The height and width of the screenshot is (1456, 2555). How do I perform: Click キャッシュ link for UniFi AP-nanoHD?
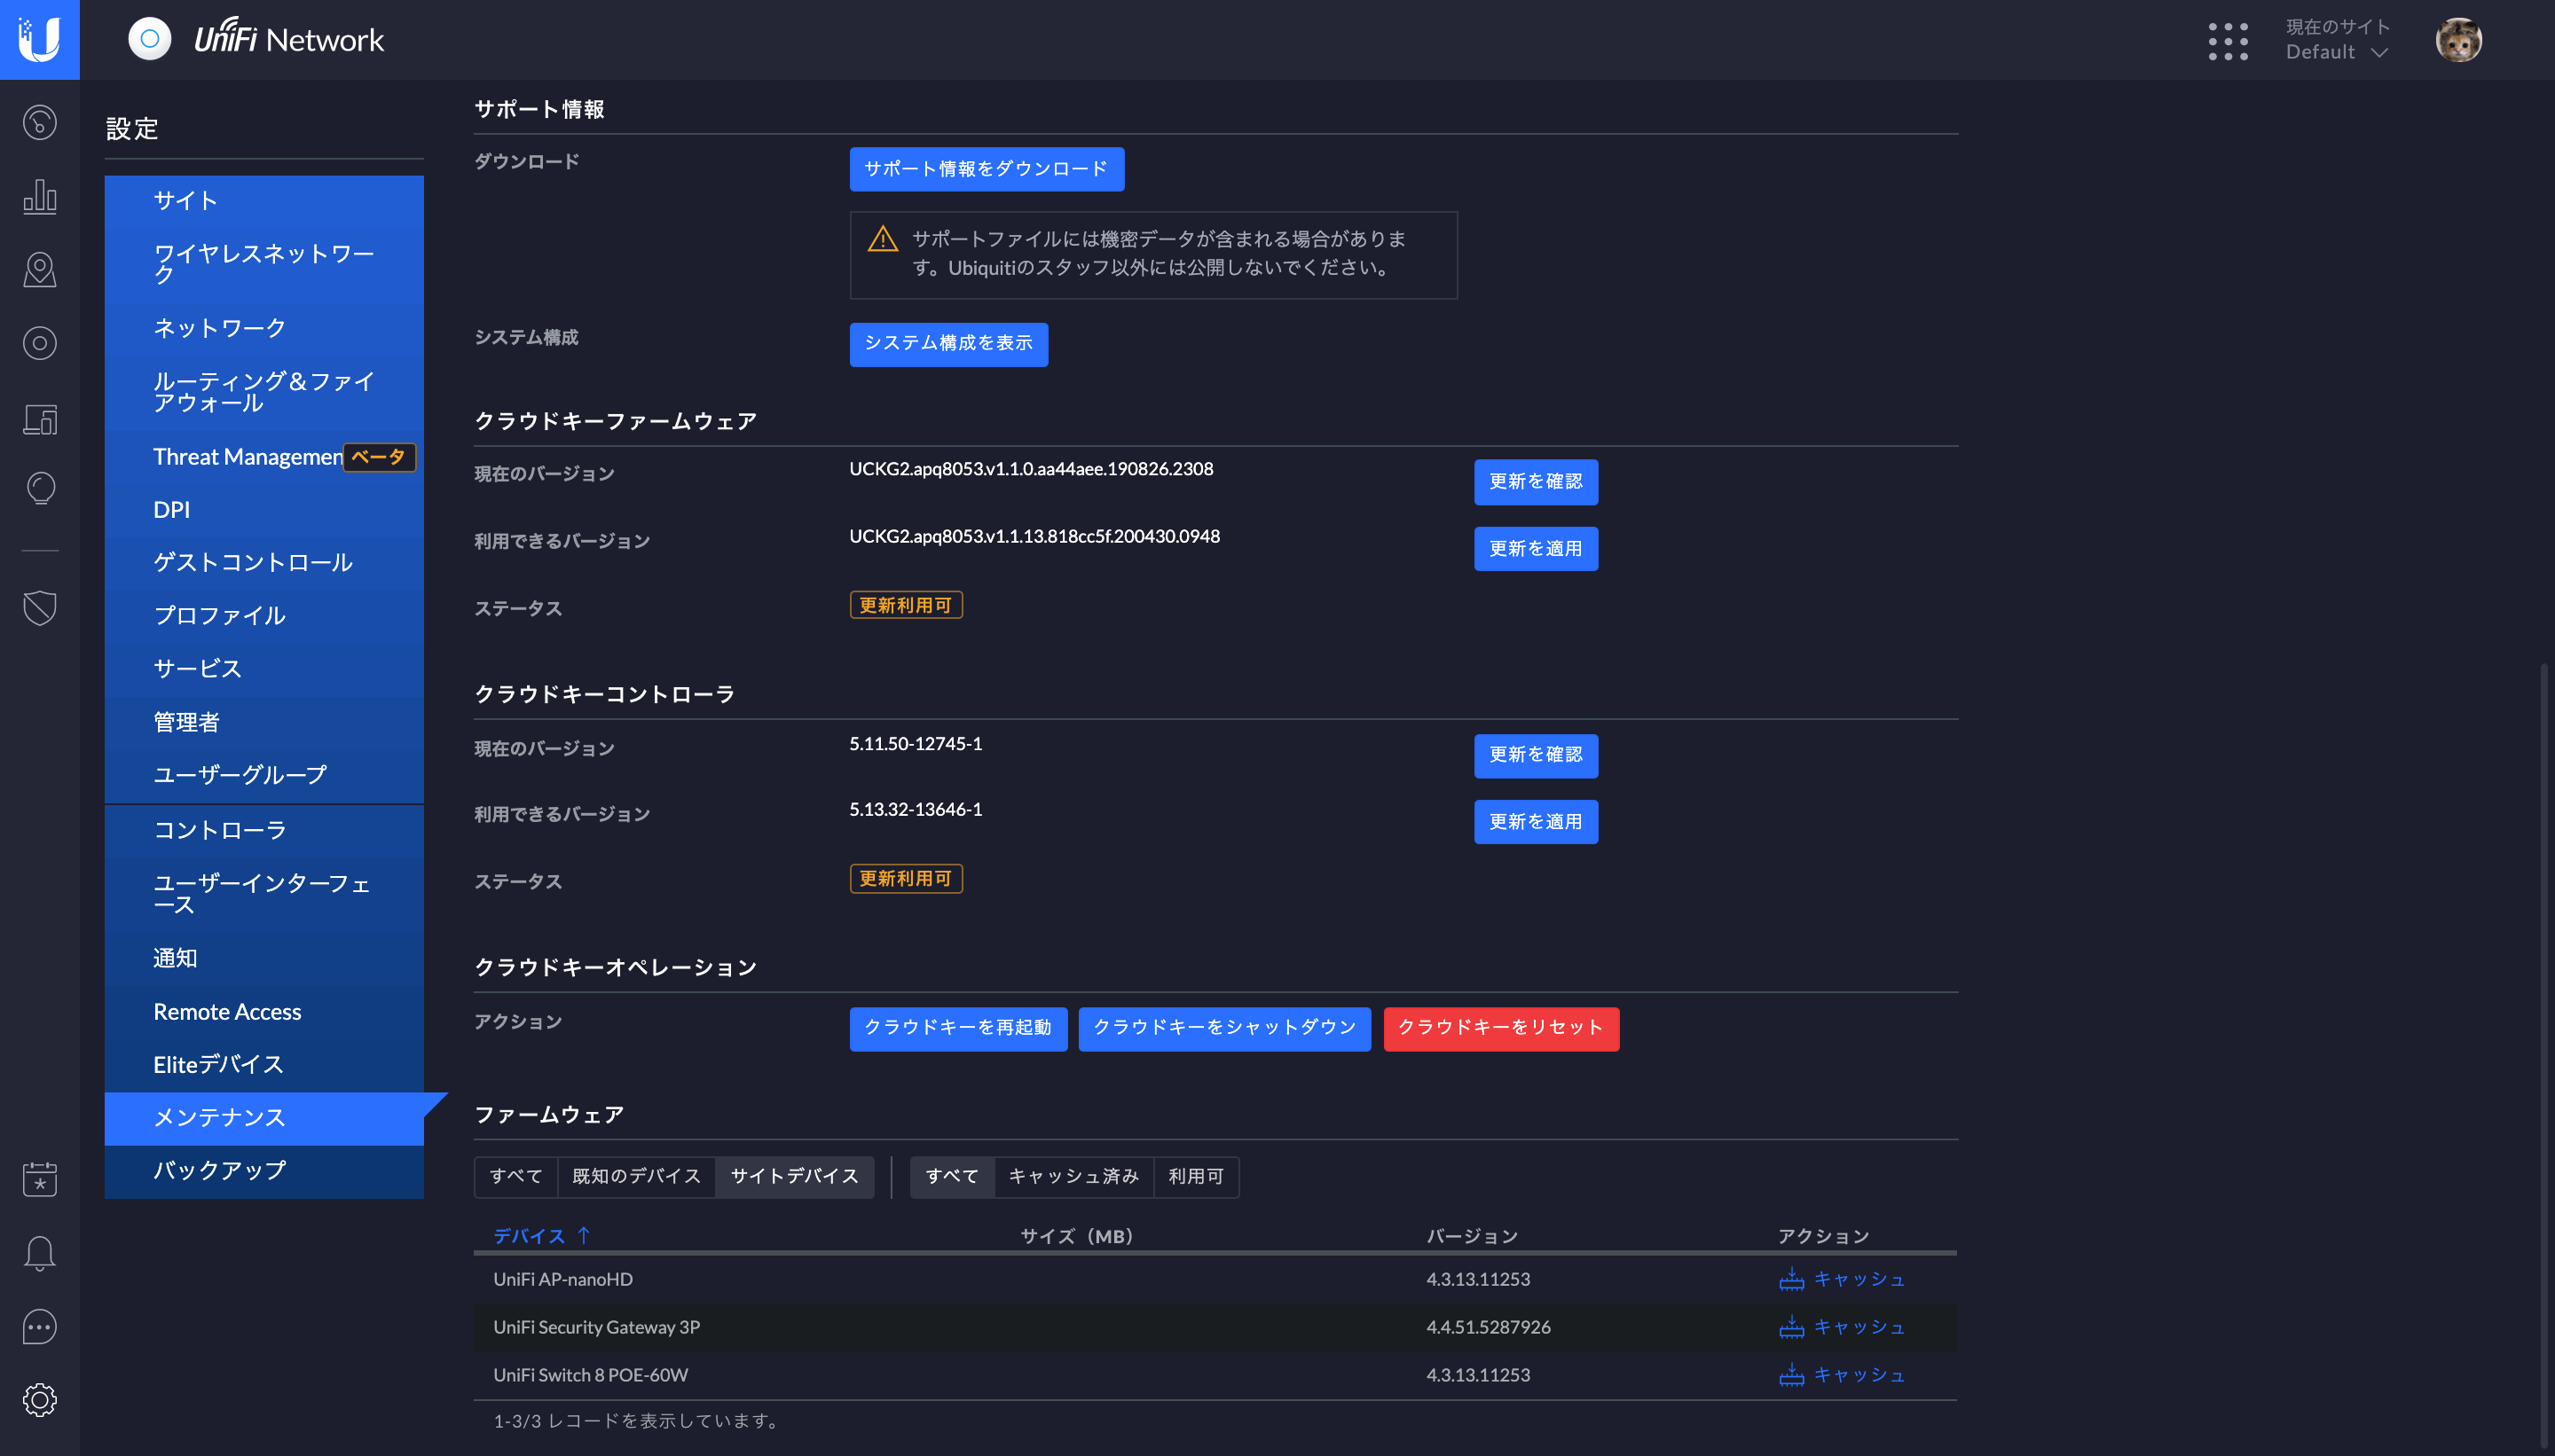click(1859, 1279)
